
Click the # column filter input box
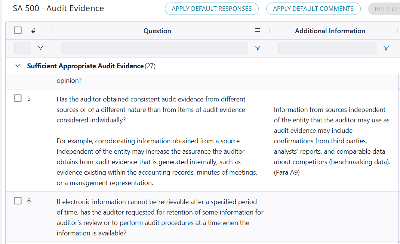click(x=22, y=48)
